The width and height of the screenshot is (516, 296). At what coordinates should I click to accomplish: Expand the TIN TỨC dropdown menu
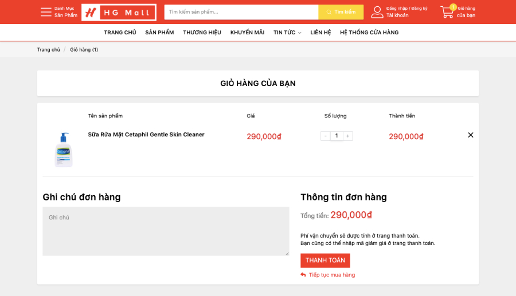point(287,33)
